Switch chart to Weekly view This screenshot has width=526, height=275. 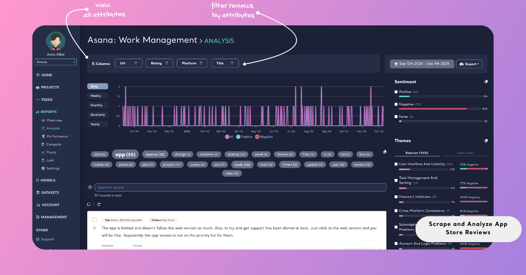[x=97, y=96]
